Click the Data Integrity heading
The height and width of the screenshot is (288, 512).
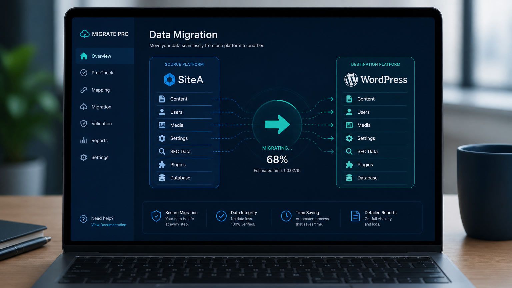click(244, 213)
